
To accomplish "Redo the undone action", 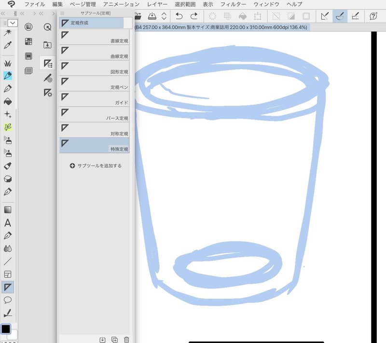I will [x=194, y=16].
